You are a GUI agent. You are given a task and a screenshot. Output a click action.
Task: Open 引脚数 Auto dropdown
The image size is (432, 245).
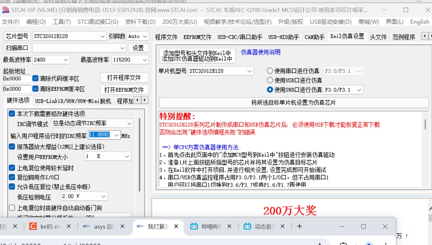[x=138, y=36]
